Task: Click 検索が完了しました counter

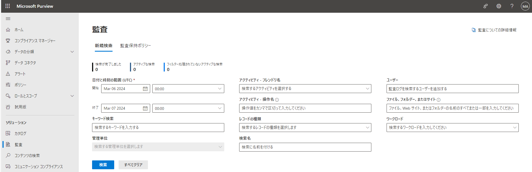Action: coord(107,67)
